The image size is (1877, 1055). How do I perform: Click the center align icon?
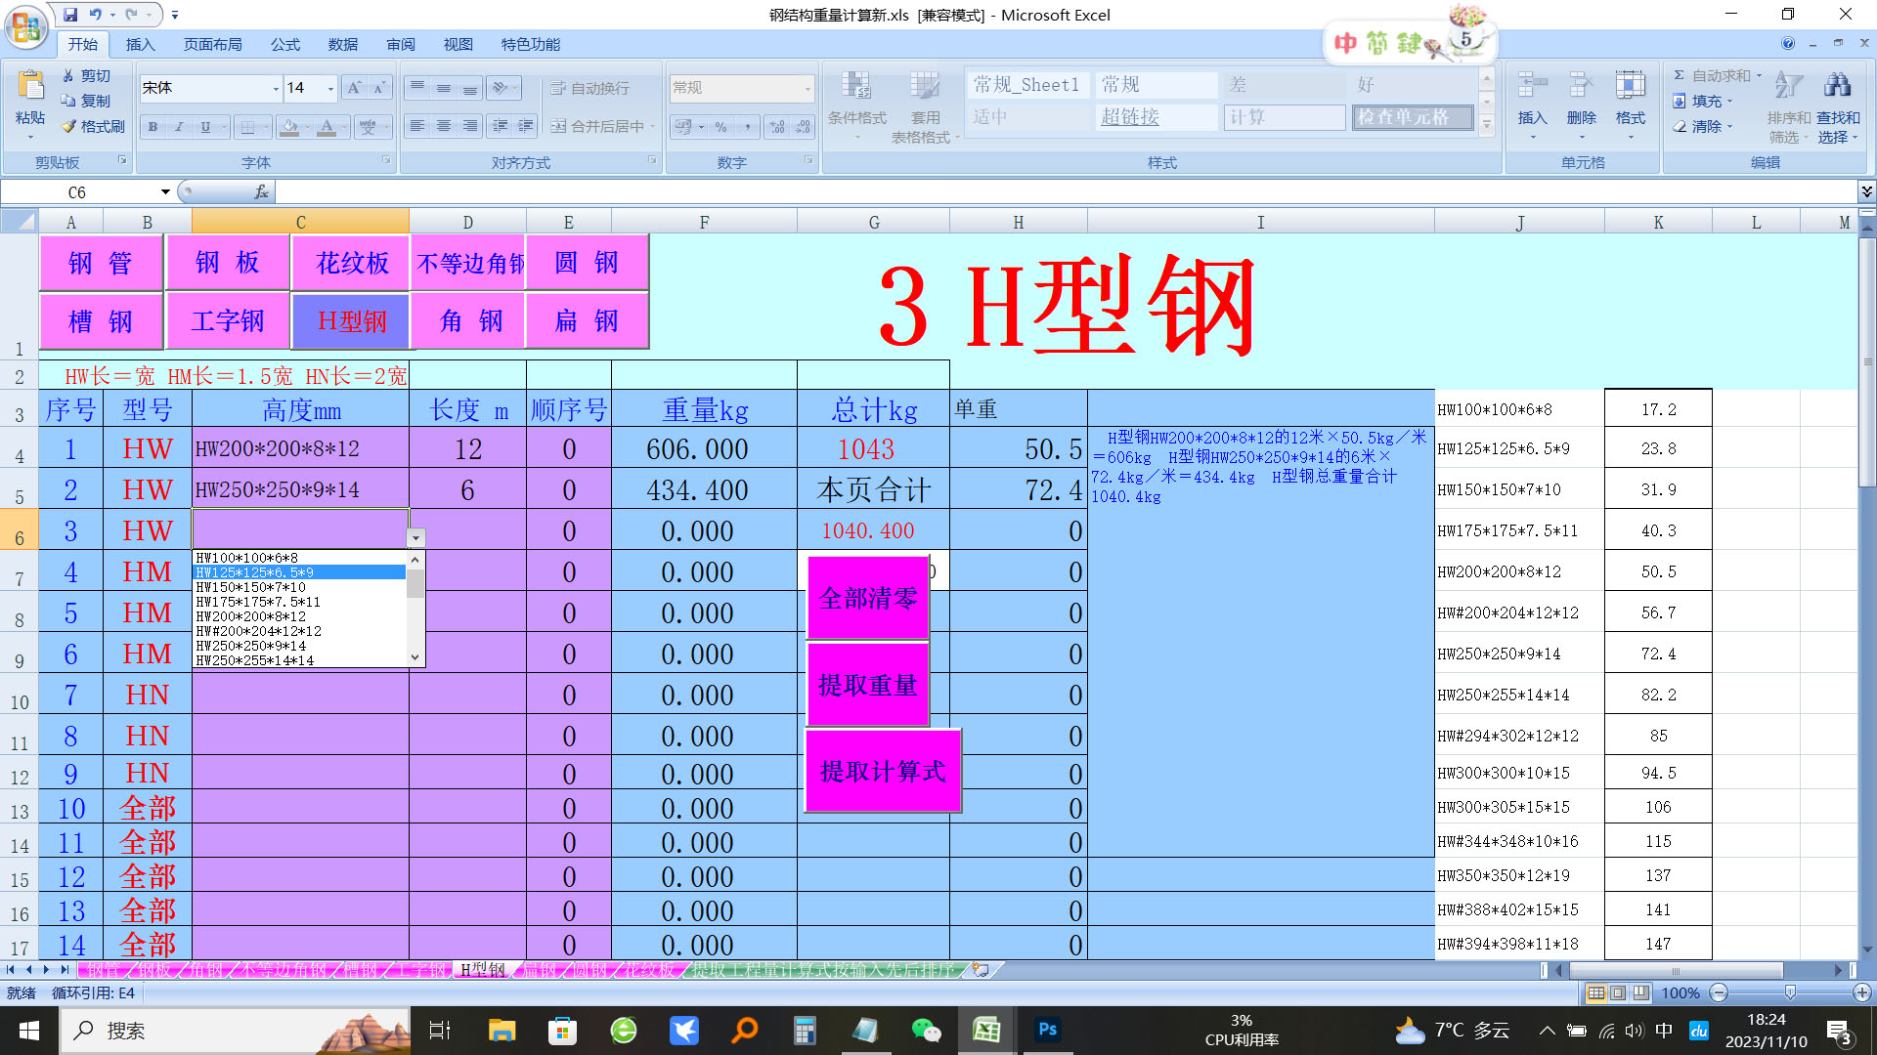tap(444, 126)
